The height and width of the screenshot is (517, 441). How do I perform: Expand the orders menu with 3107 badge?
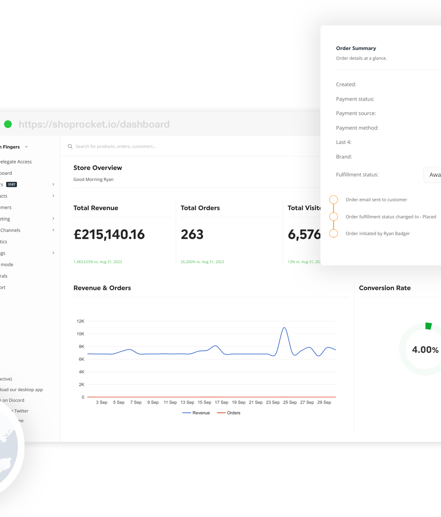53,184
